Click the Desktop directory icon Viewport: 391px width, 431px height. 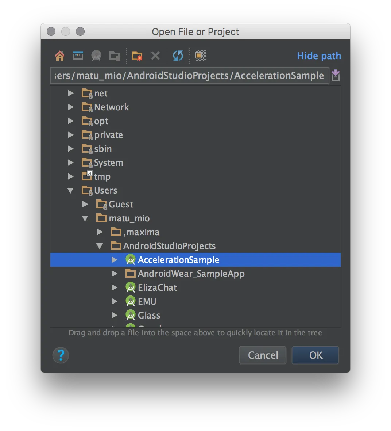(x=78, y=56)
